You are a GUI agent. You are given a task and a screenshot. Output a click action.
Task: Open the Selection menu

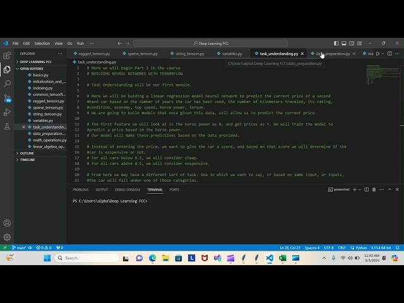click(42, 44)
